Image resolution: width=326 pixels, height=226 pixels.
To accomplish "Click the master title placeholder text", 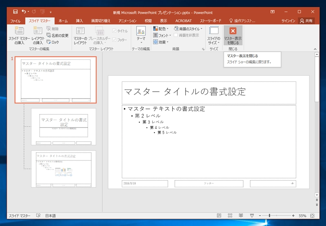I will coord(185,92).
